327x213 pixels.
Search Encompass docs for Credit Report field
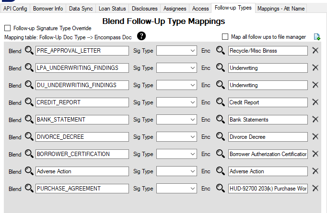[x=221, y=102]
